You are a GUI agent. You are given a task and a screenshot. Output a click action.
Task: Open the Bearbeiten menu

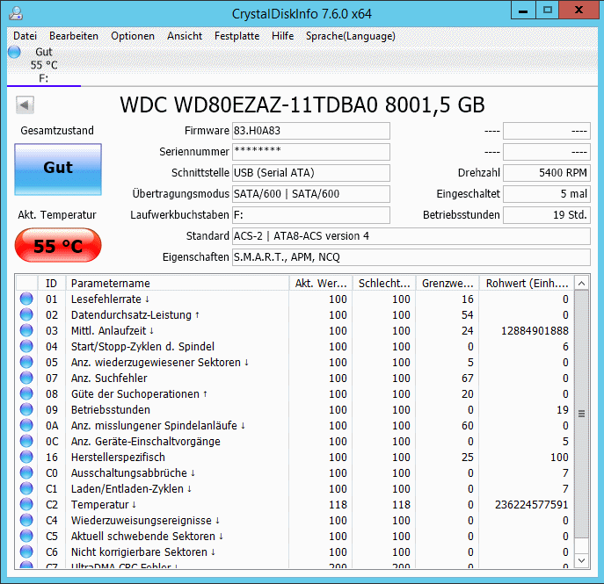tap(74, 36)
